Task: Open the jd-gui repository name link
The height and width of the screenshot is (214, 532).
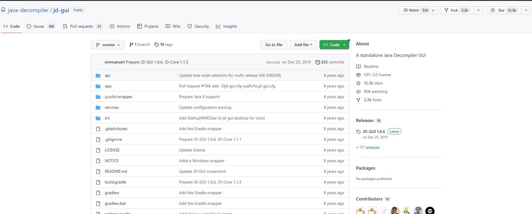Action: click(x=61, y=10)
